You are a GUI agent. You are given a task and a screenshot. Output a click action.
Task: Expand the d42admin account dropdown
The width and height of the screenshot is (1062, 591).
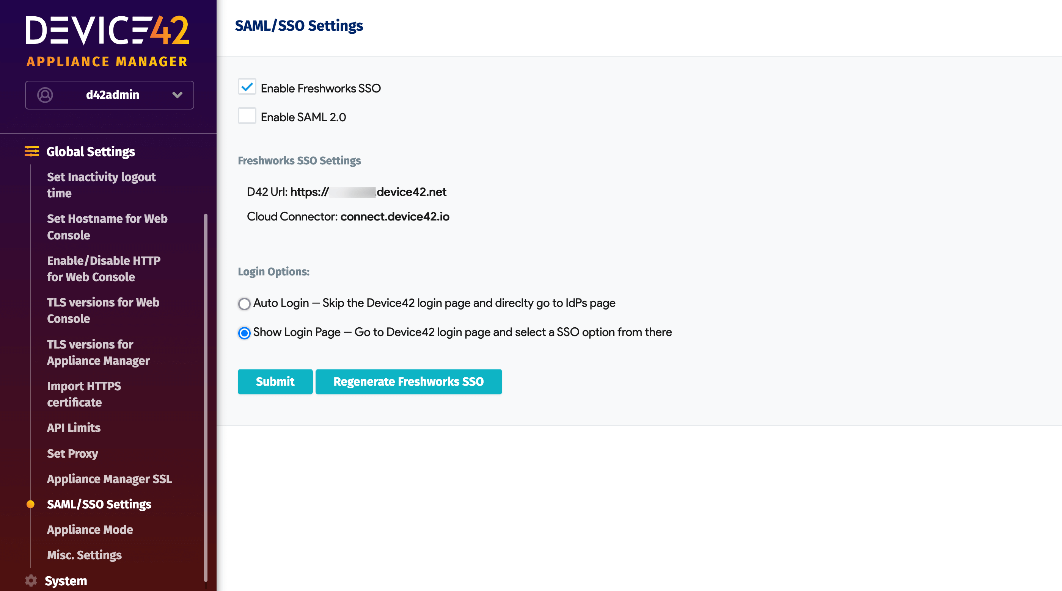pyautogui.click(x=177, y=95)
